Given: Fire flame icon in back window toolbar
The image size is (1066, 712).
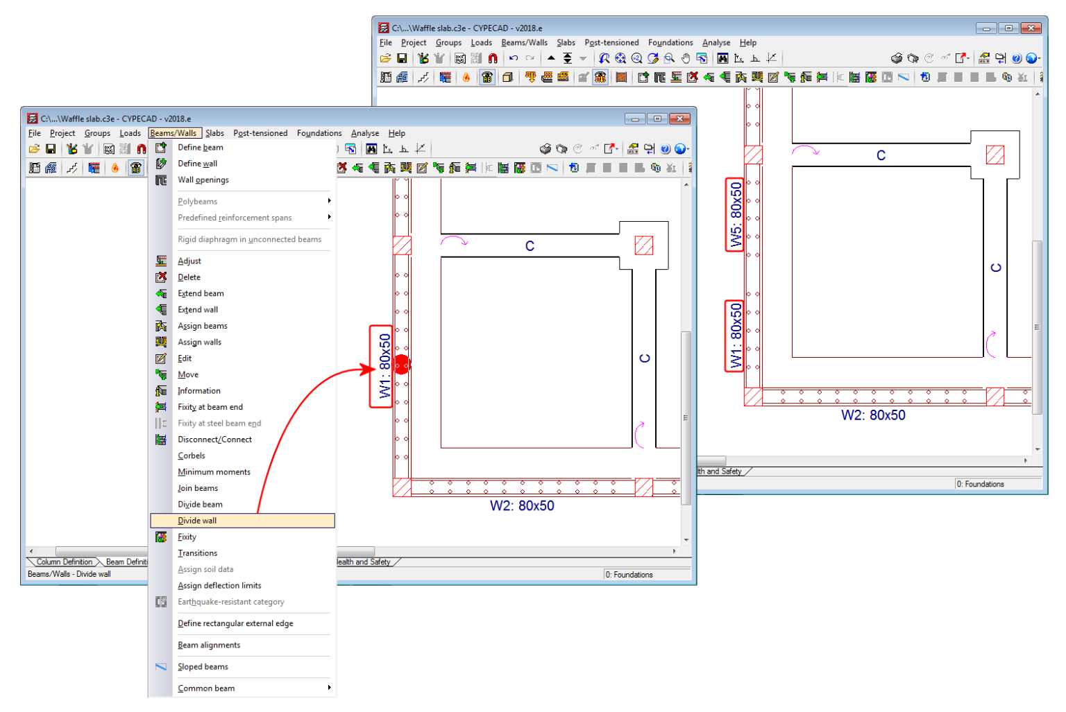Looking at the screenshot, I should coord(466,77).
